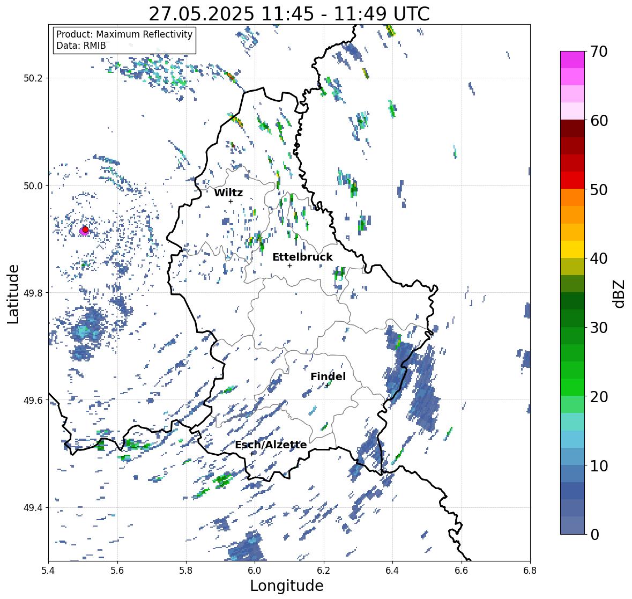Click the dark red colorbar swatch below 60
This screenshot has height=599, width=632.
(572, 129)
